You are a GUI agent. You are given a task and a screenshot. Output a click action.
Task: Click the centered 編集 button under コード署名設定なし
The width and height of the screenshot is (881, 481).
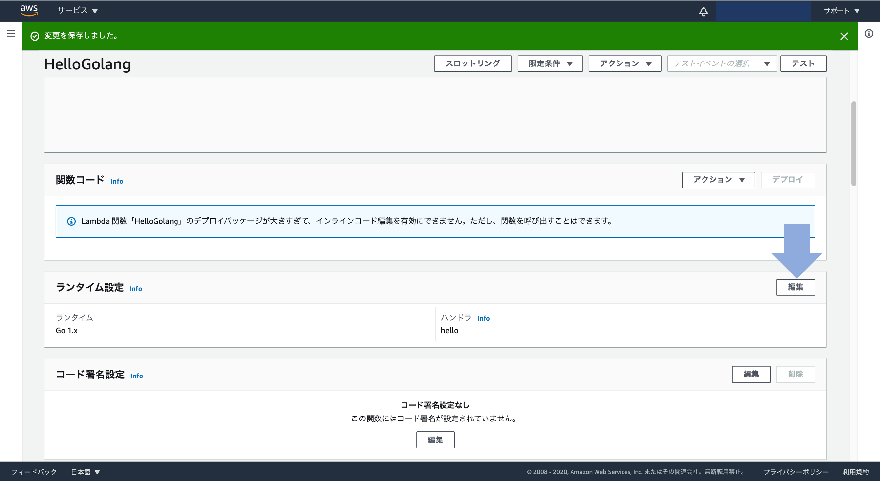[x=435, y=439]
